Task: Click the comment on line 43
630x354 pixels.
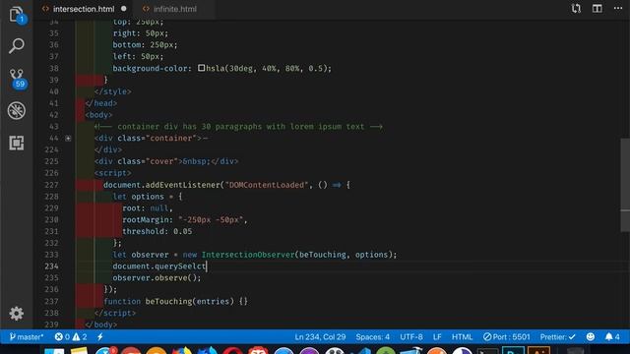Action: point(238,127)
